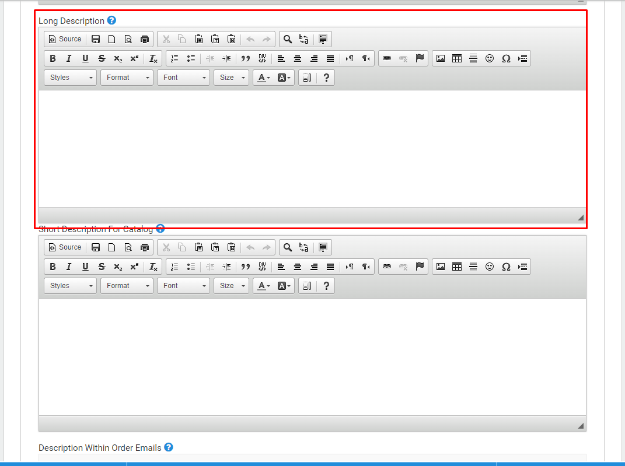
Task: Click Replace icon in Long Description toolbar
Action: point(304,39)
